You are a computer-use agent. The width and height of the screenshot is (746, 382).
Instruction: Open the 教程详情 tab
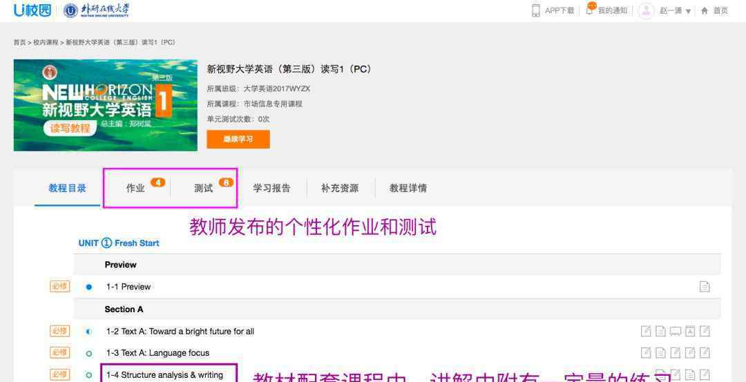[x=408, y=189]
